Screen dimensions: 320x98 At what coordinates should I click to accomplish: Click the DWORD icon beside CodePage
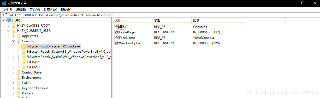pyautogui.click(x=116, y=32)
